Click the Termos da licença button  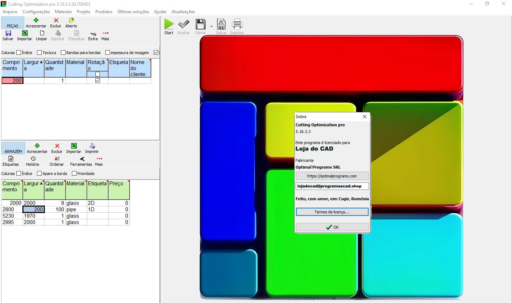pos(332,212)
